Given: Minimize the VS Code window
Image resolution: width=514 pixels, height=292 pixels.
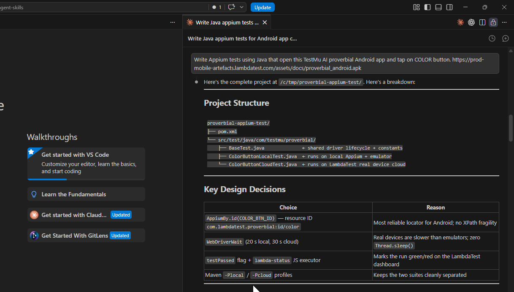Looking at the screenshot, I should (x=465, y=7).
